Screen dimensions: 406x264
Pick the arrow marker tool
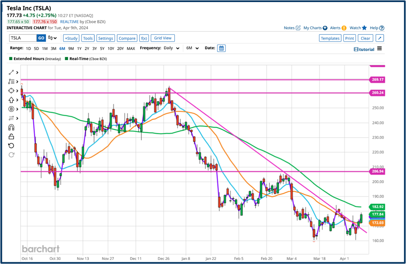[11, 100]
